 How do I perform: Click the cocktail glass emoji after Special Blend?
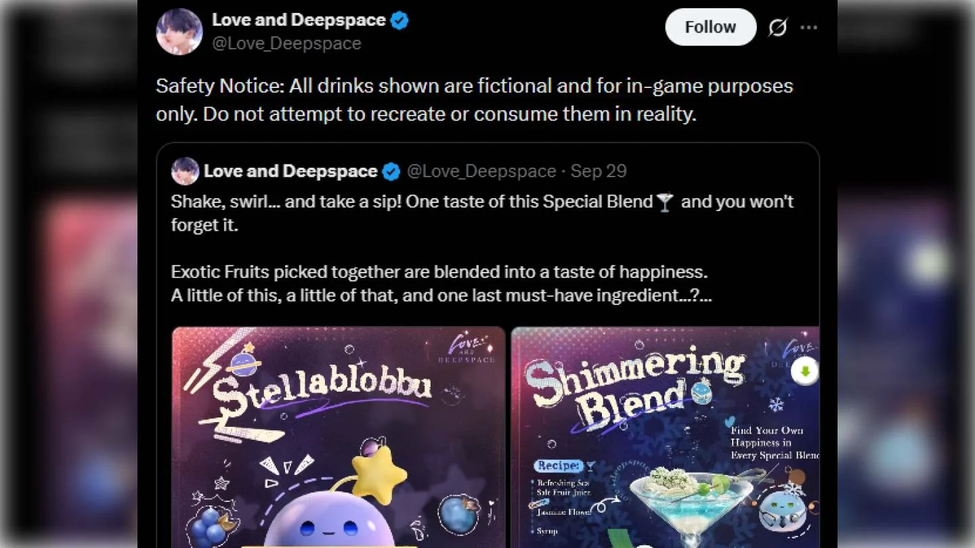[x=665, y=202]
